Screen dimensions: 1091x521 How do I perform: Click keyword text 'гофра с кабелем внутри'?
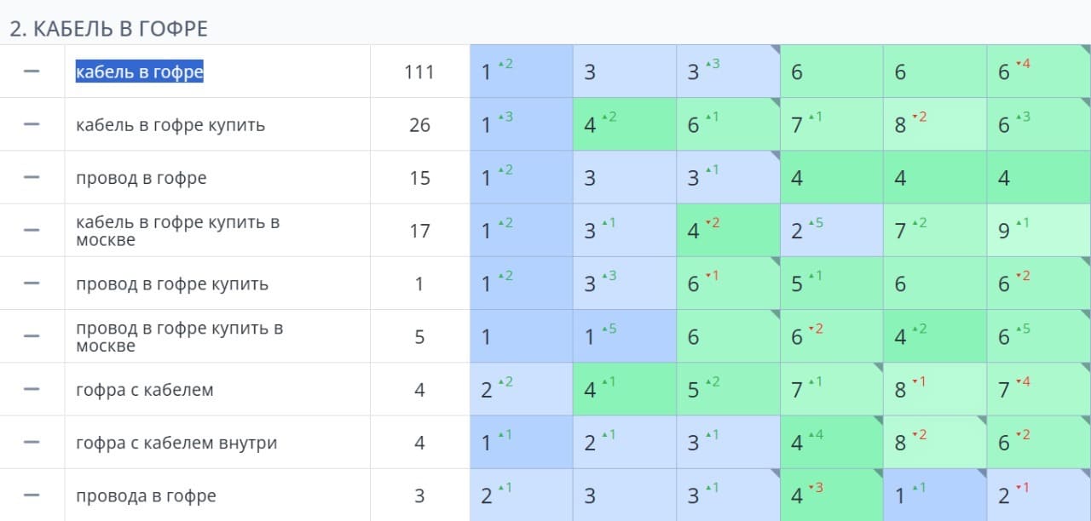point(176,443)
